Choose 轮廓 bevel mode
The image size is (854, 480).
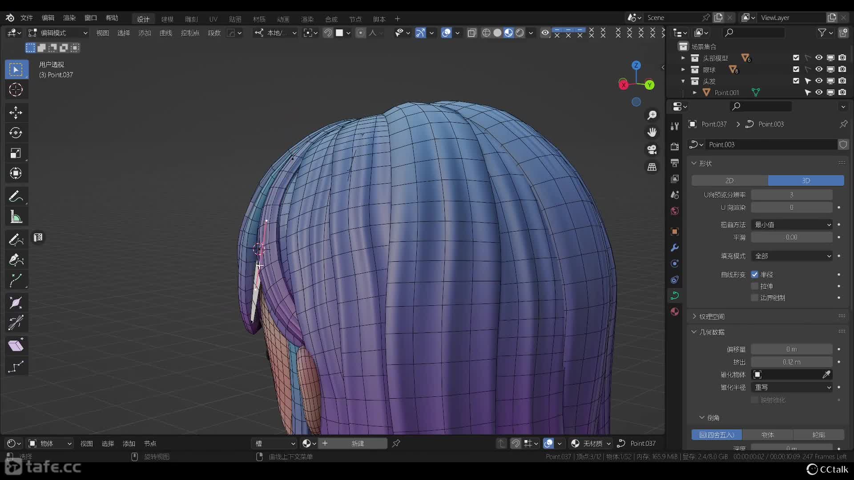(x=819, y=435)
